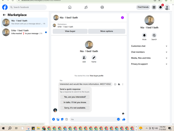Open the Nia - 1 bed 1 bath conversation
The height and width of the screenshot is (131, 174).
click(x=24, y=22)
